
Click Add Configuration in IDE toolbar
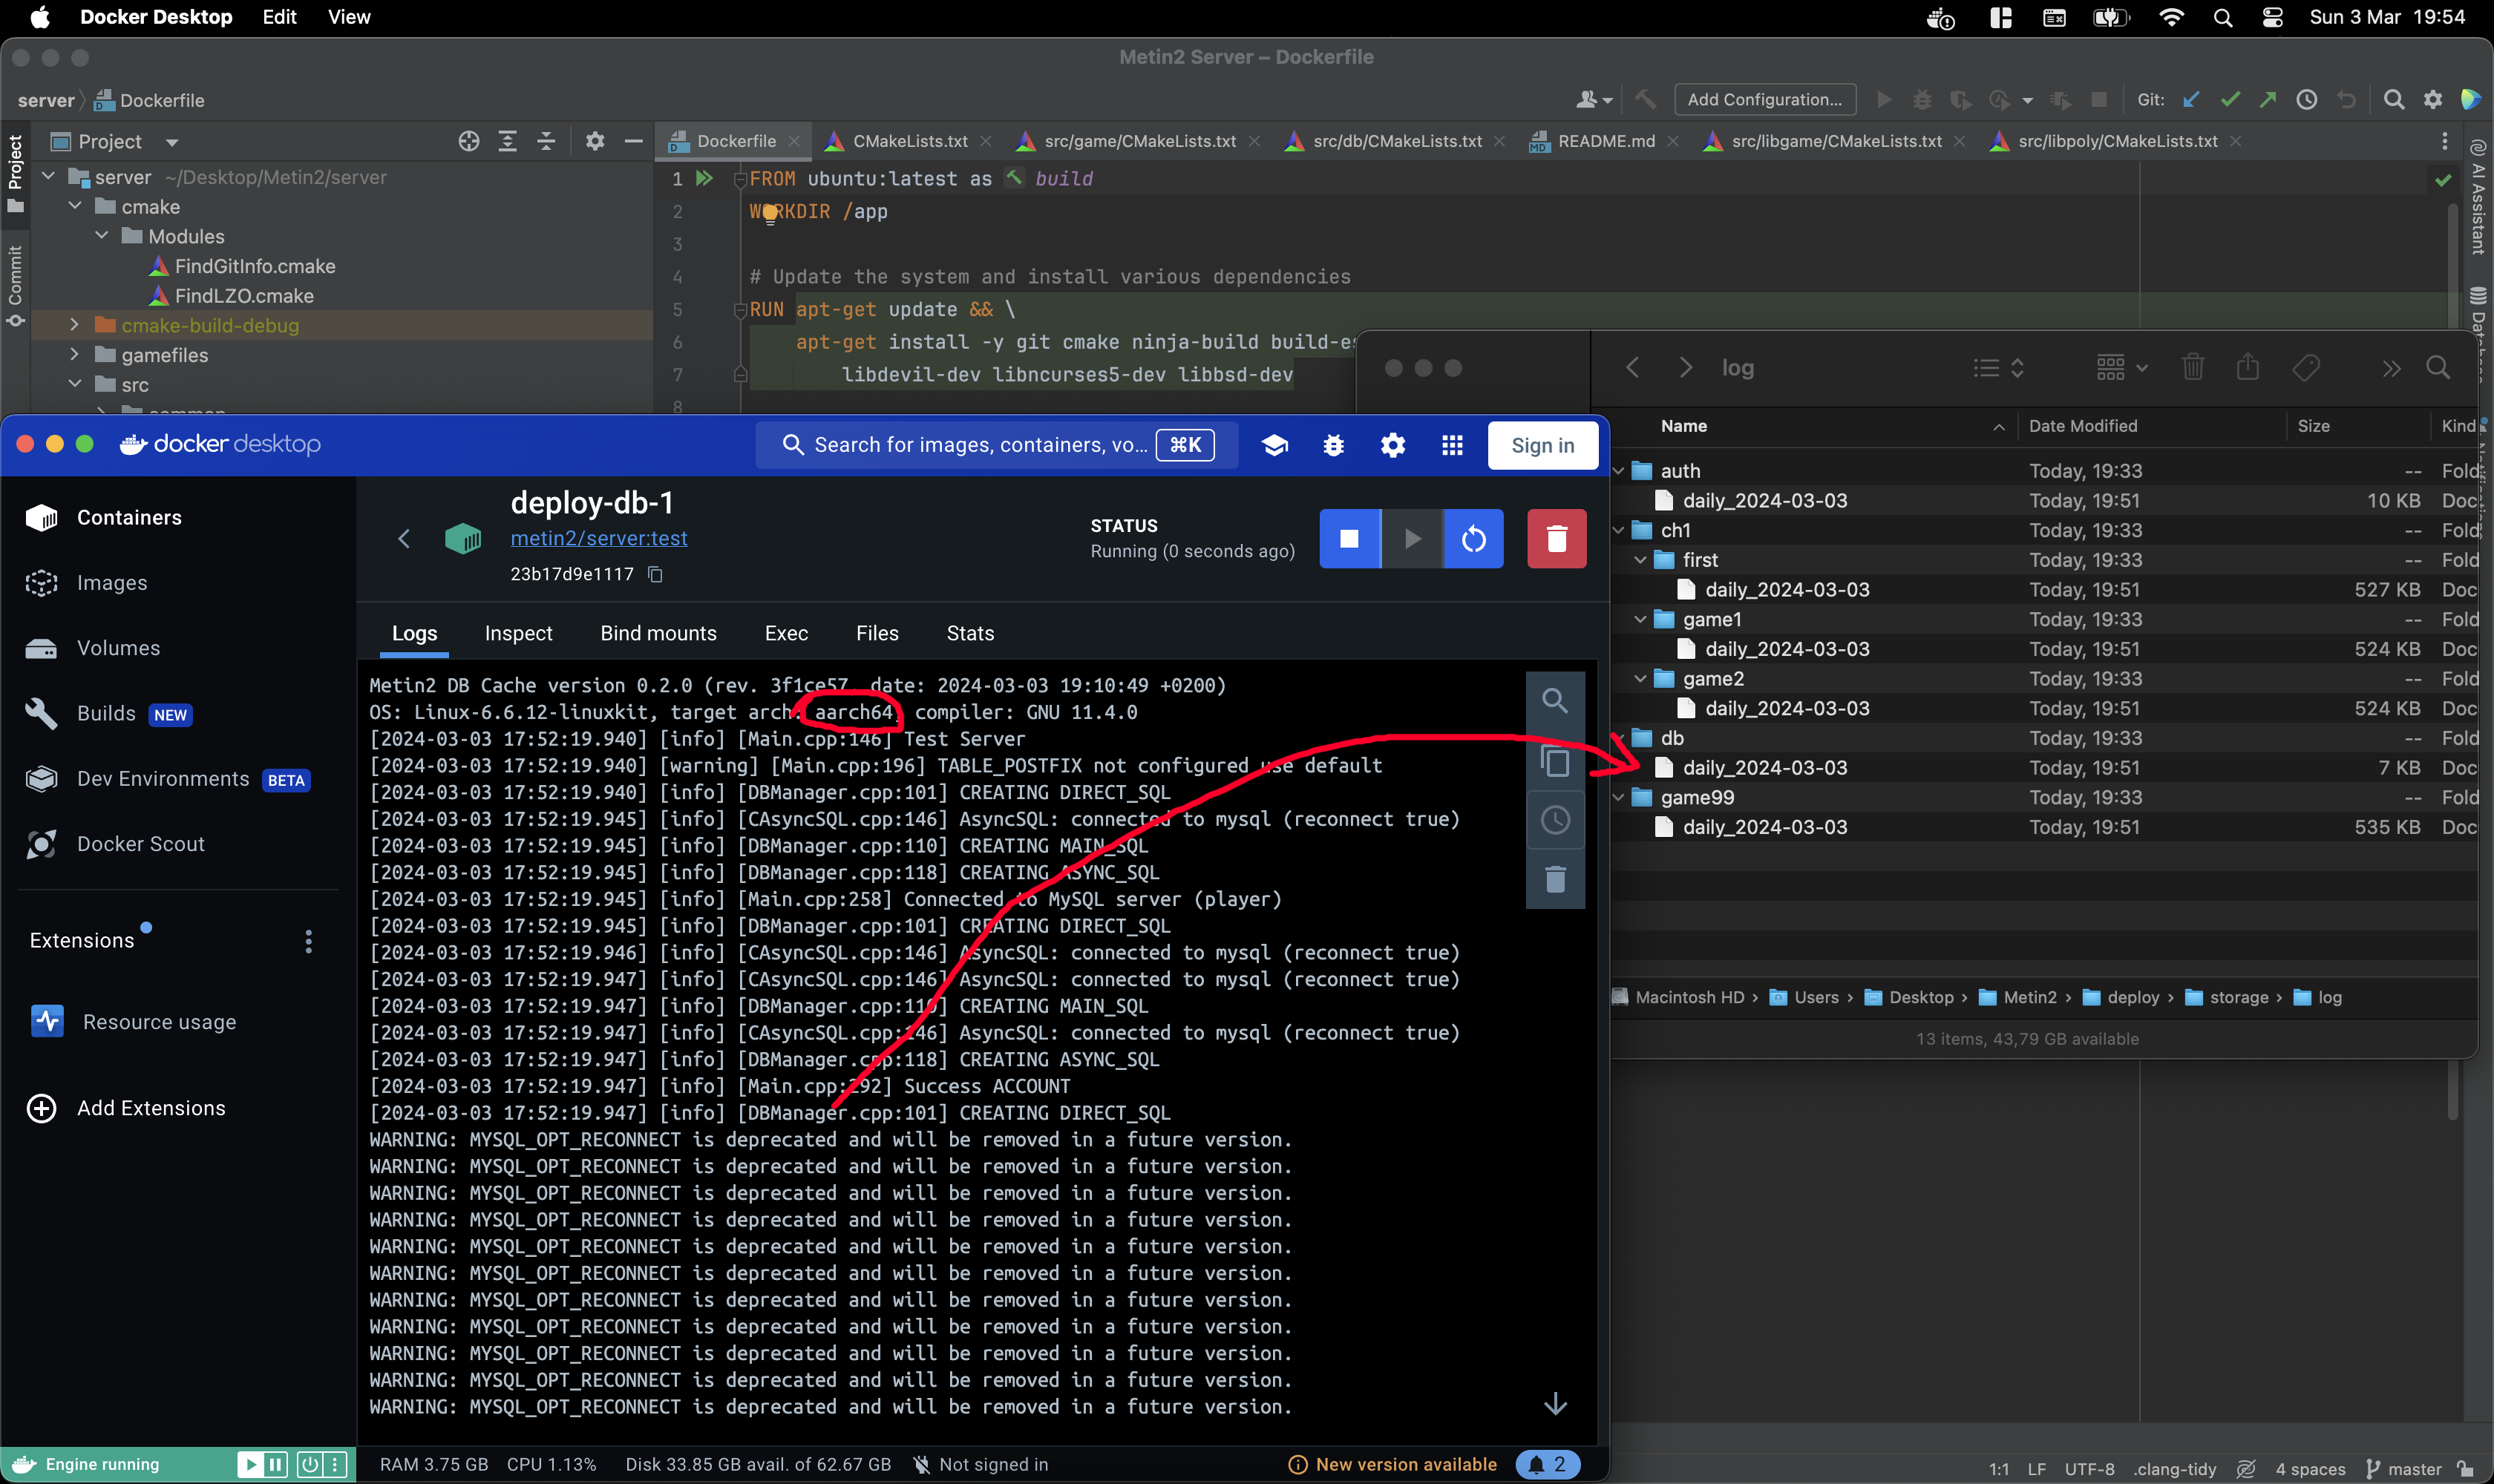point(1764,99)
